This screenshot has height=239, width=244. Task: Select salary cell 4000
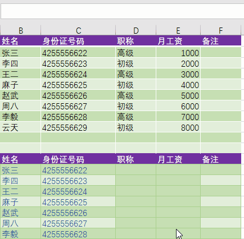178,85
